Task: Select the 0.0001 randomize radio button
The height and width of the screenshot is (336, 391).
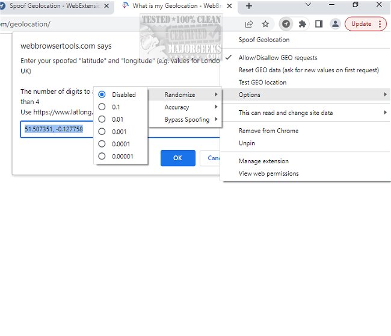Action: (x=102, y=144)
